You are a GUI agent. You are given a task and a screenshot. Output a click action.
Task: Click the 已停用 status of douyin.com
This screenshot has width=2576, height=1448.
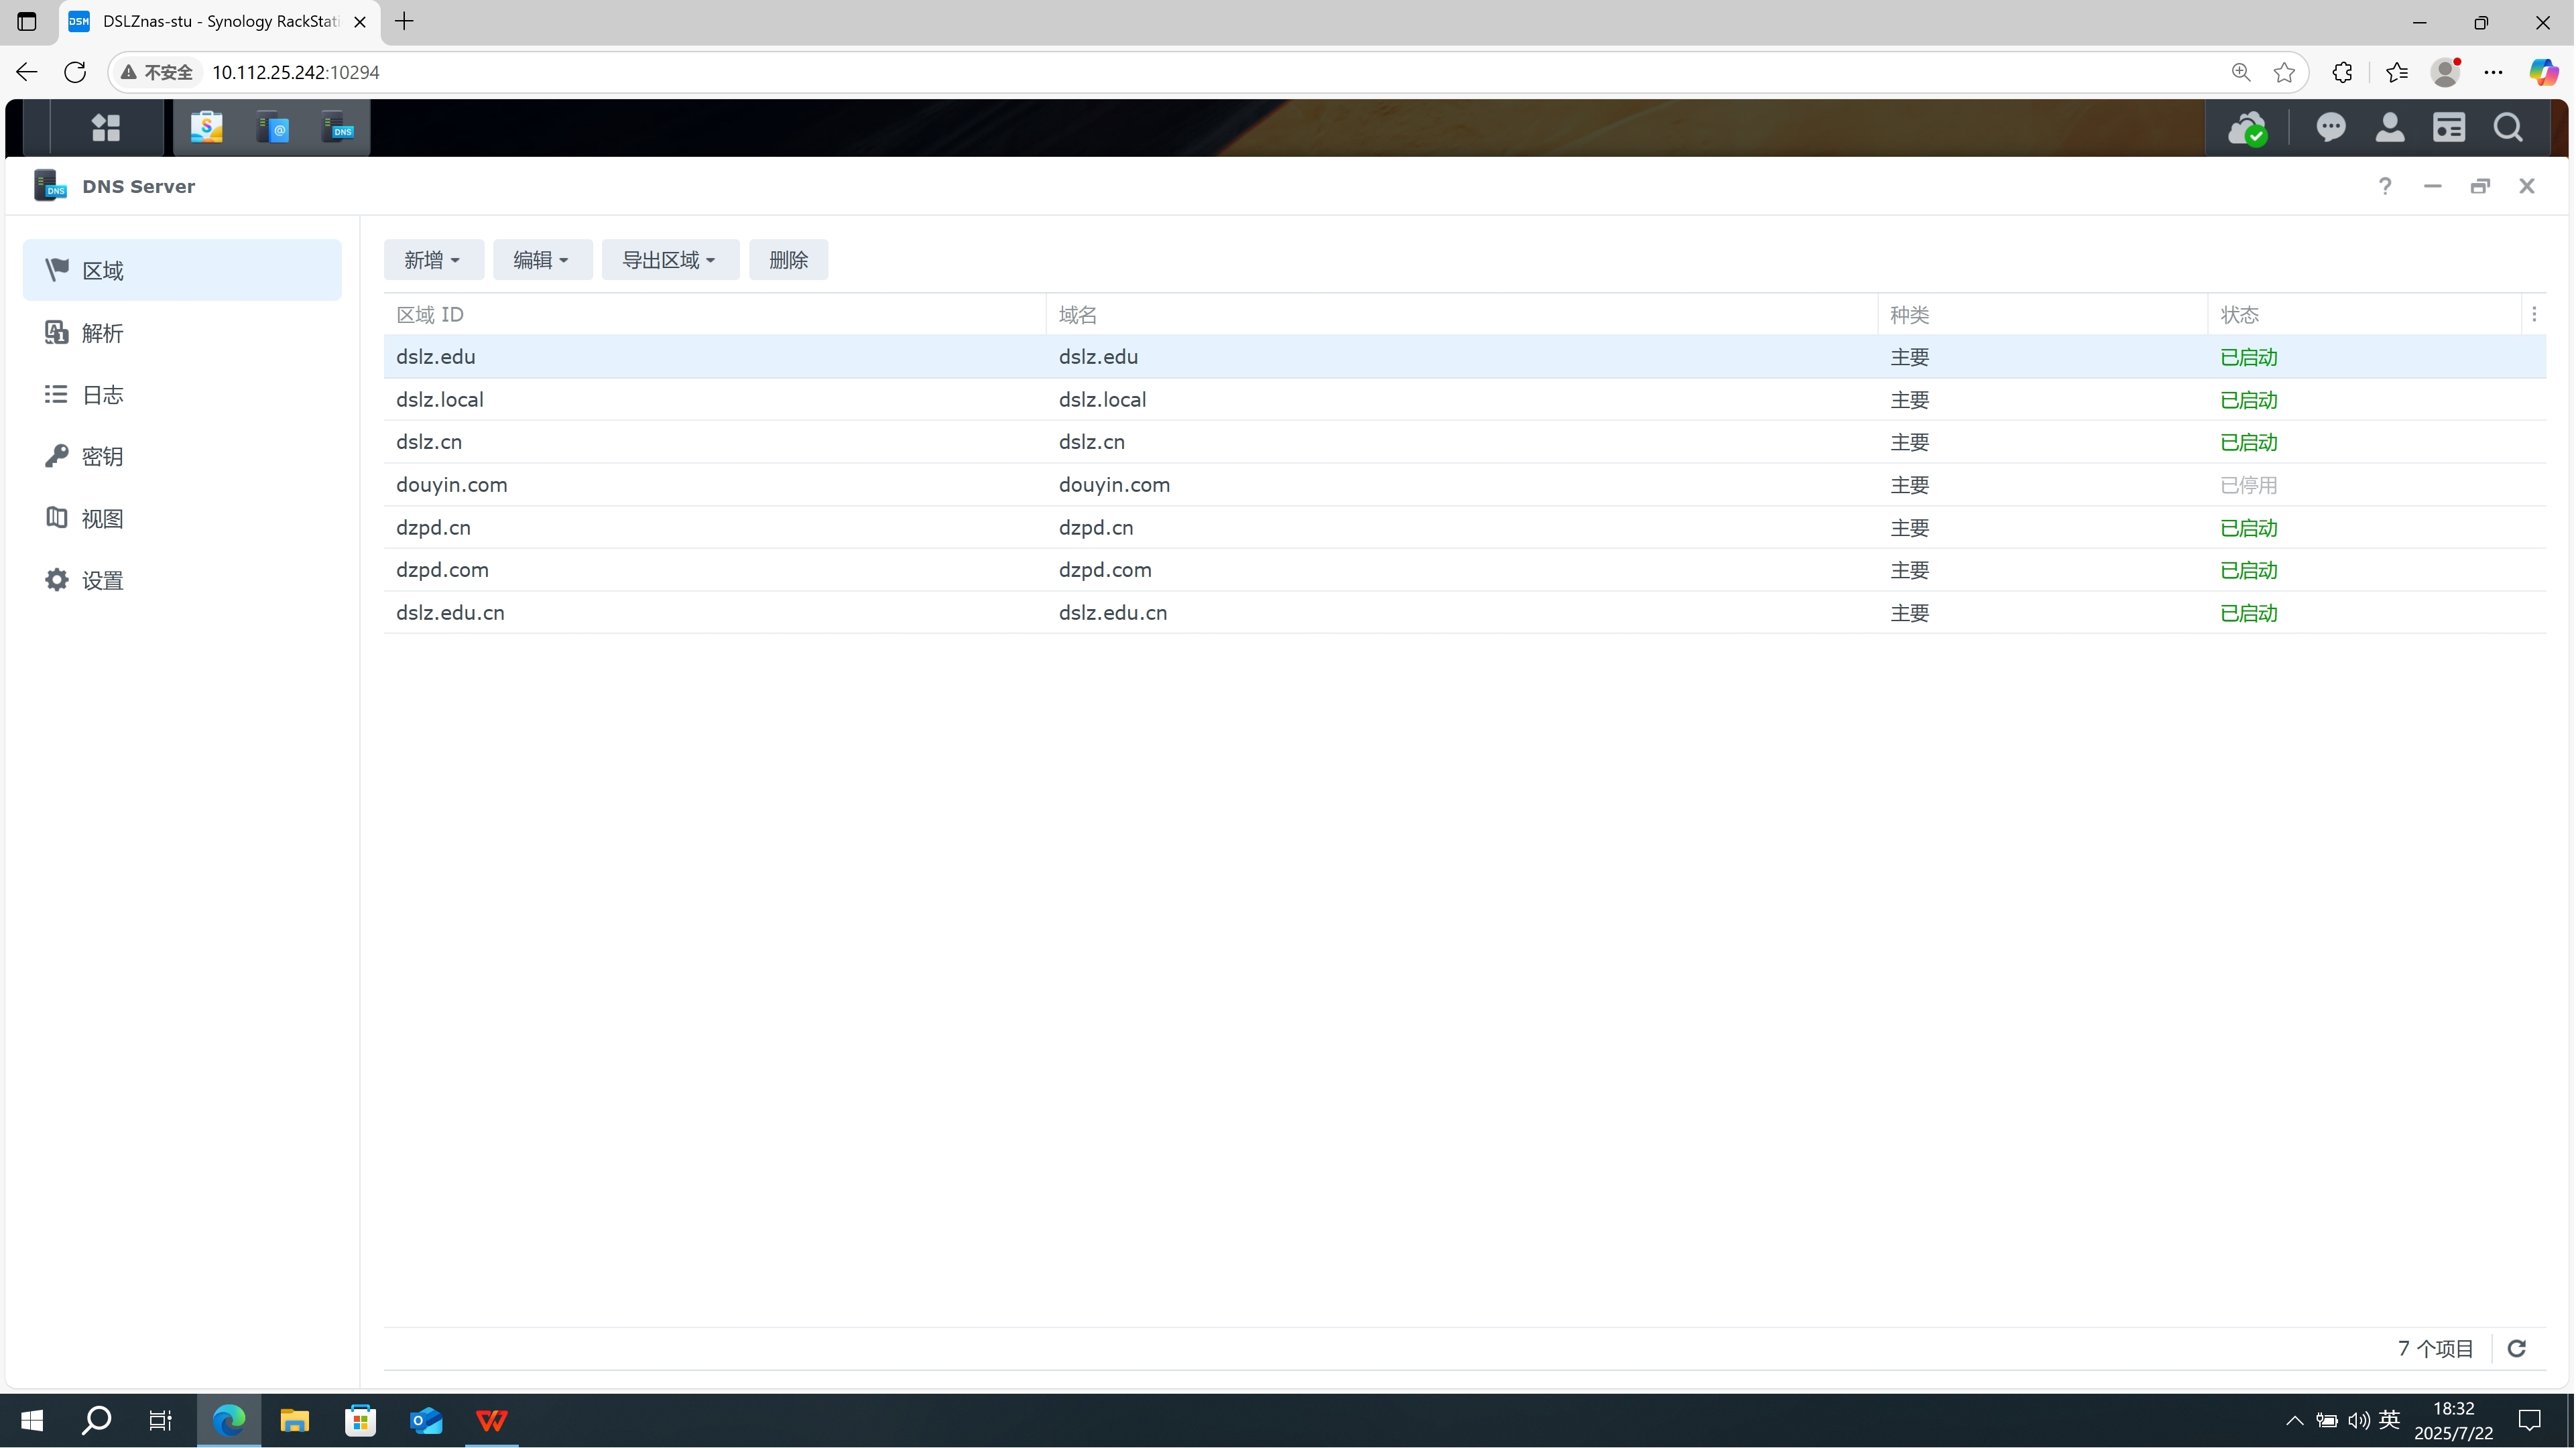2249,486
